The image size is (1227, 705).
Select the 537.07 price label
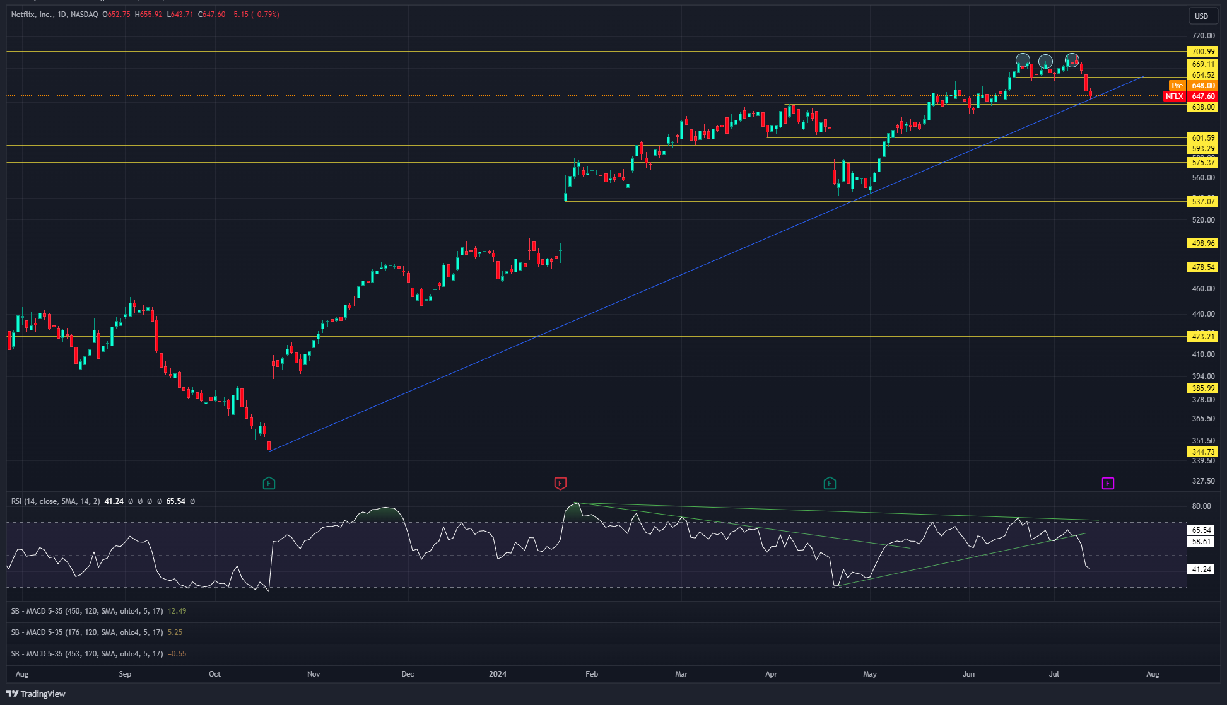pos(1203,202)
